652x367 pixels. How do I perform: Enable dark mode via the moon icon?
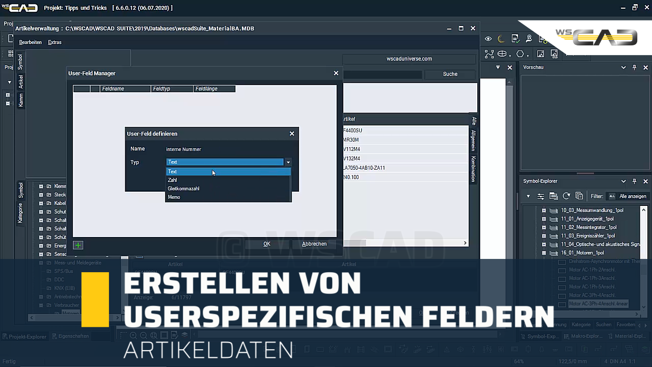click(501, 39)
